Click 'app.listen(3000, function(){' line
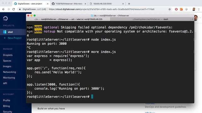This screenshot has width=202, height=113. pyautogui.click(x=53, y=84)
